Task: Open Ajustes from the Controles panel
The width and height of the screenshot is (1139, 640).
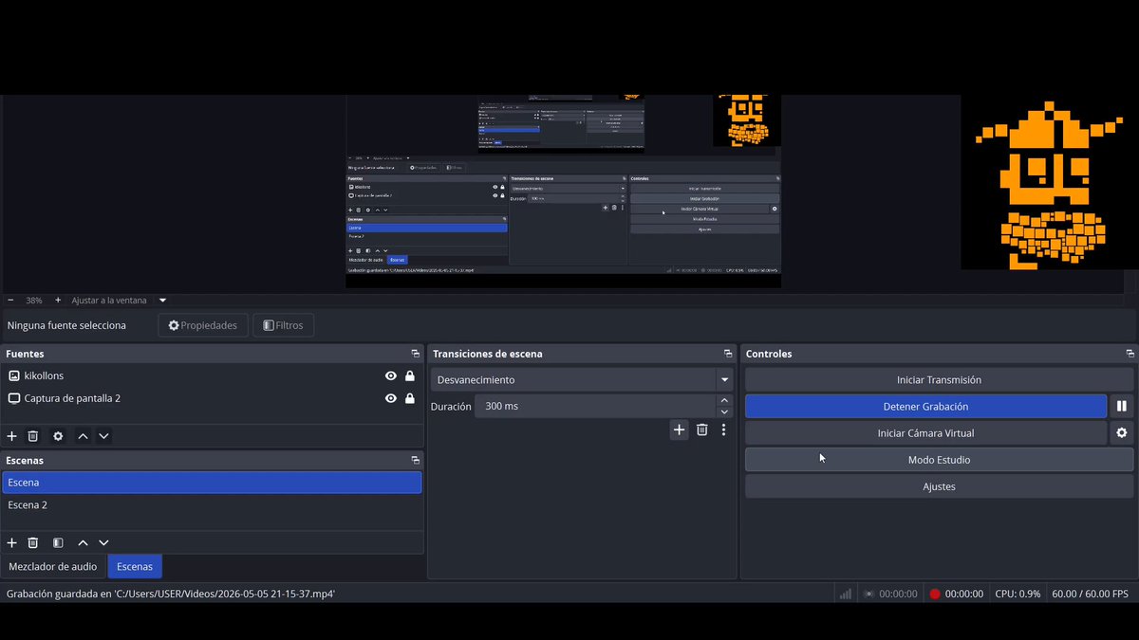Action: click(939, 486)
